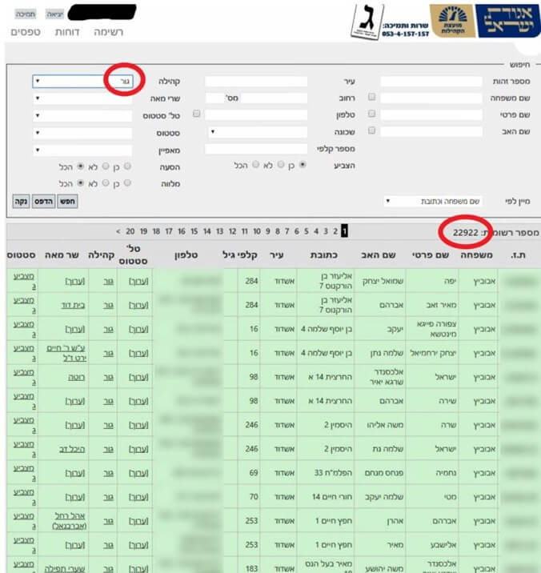Go to page 5 in pagination
Viewport: 541px width, 573px height.
306,231
